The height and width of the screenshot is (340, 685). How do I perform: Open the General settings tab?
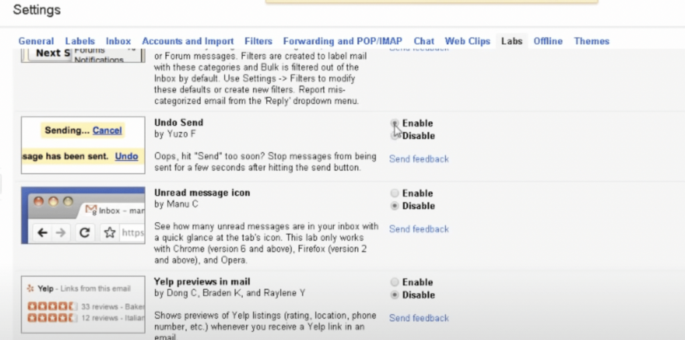coord(36,41)
